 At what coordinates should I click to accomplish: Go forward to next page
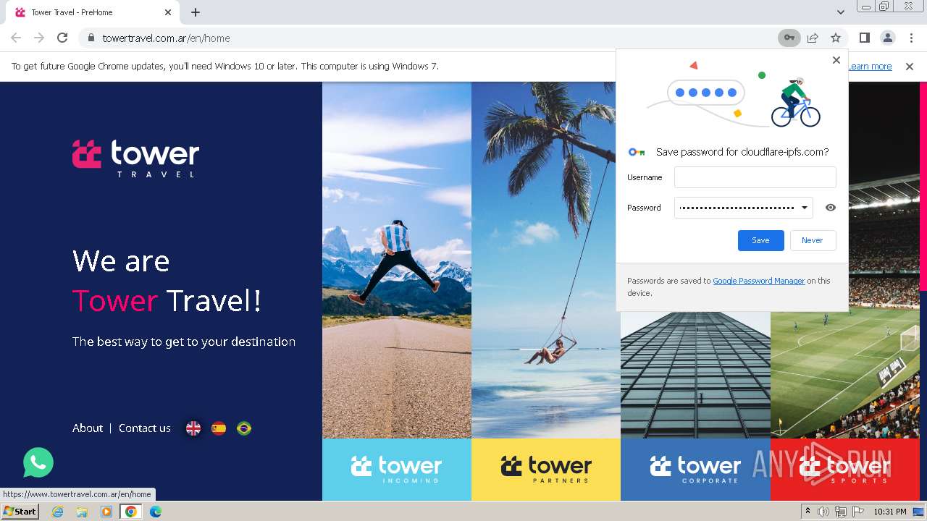39,38
